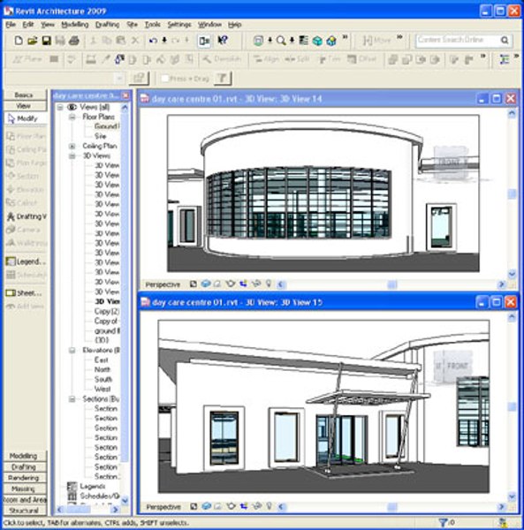Viewport: 524px width, 530px height.
Task: Toggle crop view icon in 3D View 14
Action: pos(231,284)
